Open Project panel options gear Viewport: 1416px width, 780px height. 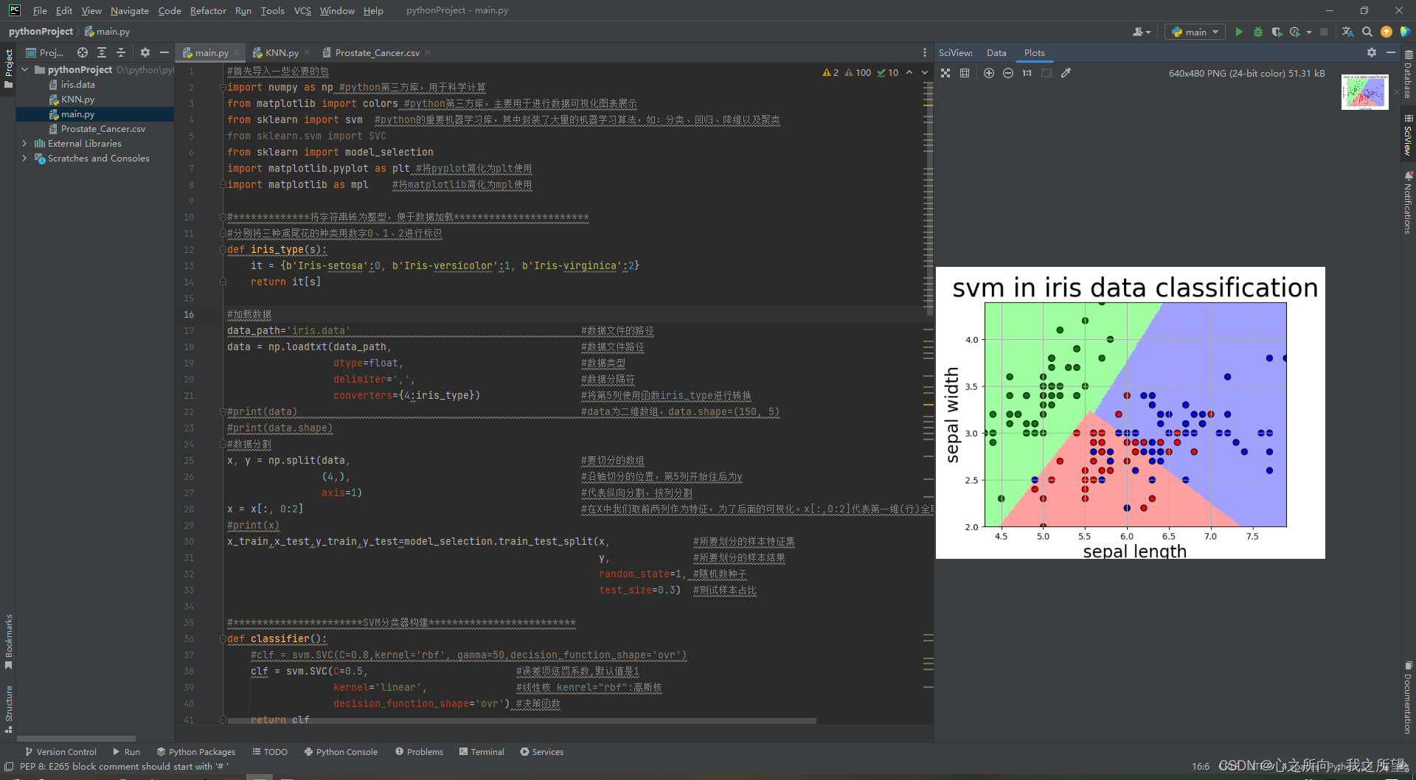pyautogui.click(x=145, y=52)
